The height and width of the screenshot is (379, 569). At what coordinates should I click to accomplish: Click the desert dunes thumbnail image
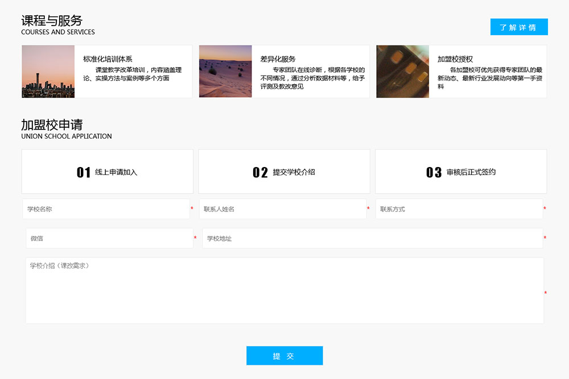click(x=225, y=72)
